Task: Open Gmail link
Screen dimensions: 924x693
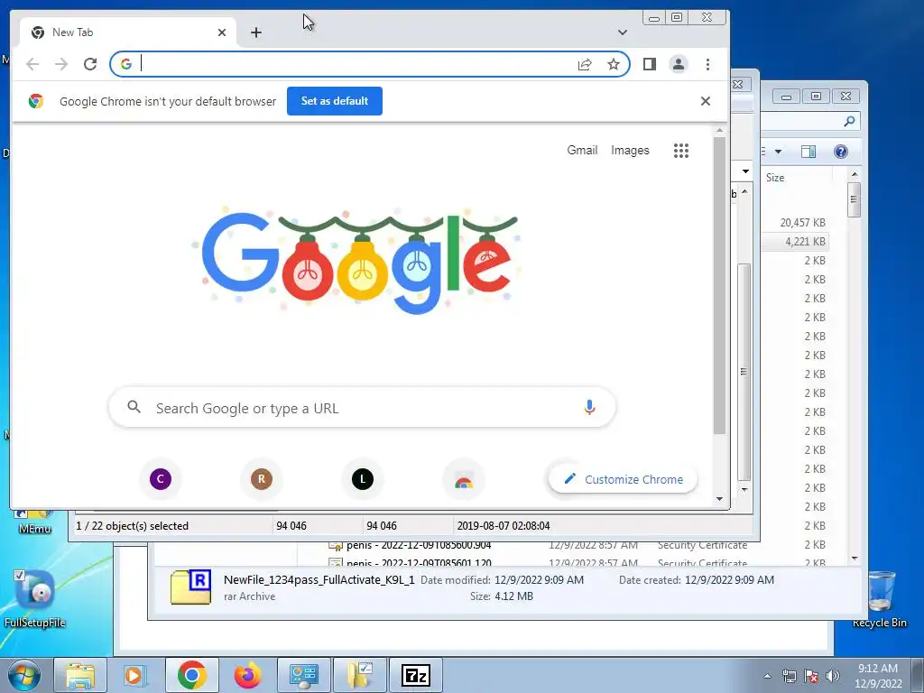Action: tap(582, 151)
